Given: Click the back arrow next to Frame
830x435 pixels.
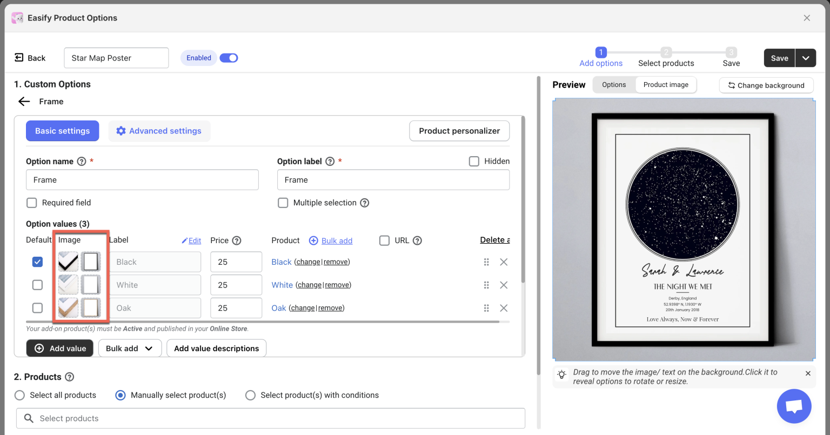Looking at the screenshot, I should pyautogui.click(x=24, y=102).
